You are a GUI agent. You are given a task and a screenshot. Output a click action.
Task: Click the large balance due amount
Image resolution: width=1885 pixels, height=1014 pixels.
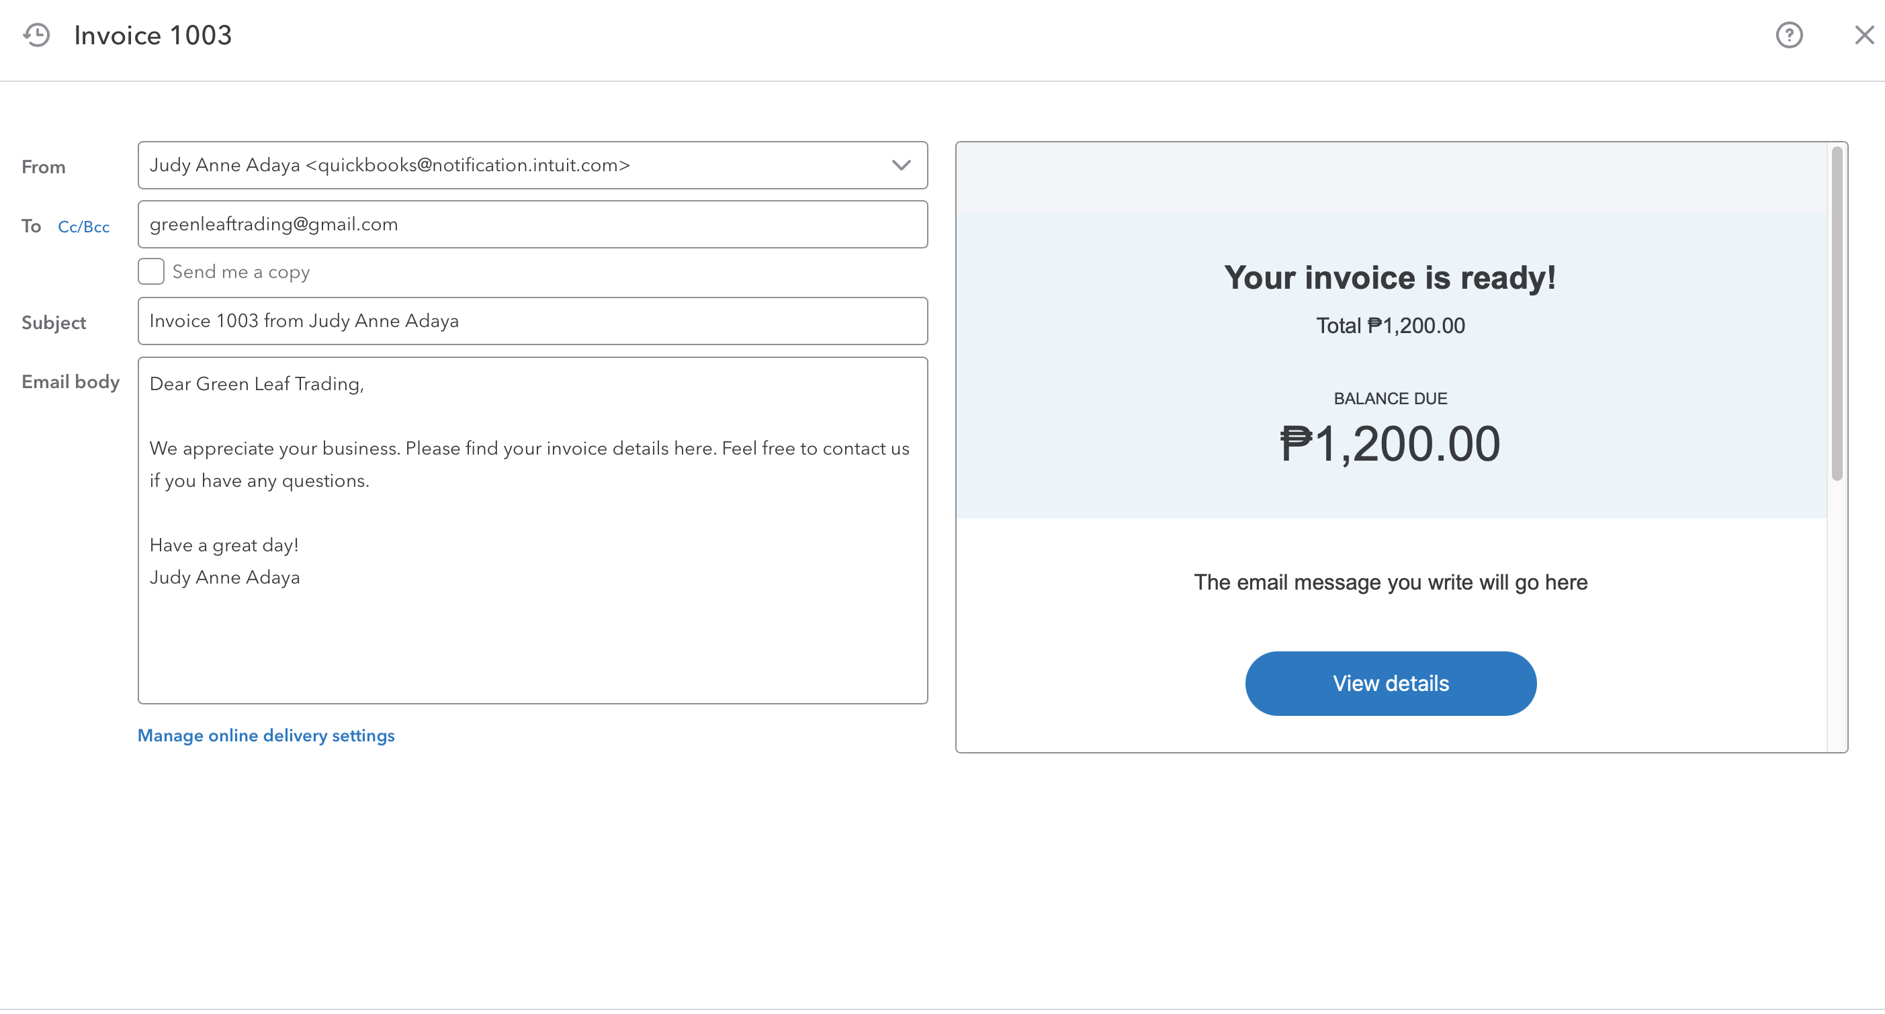1390,444
